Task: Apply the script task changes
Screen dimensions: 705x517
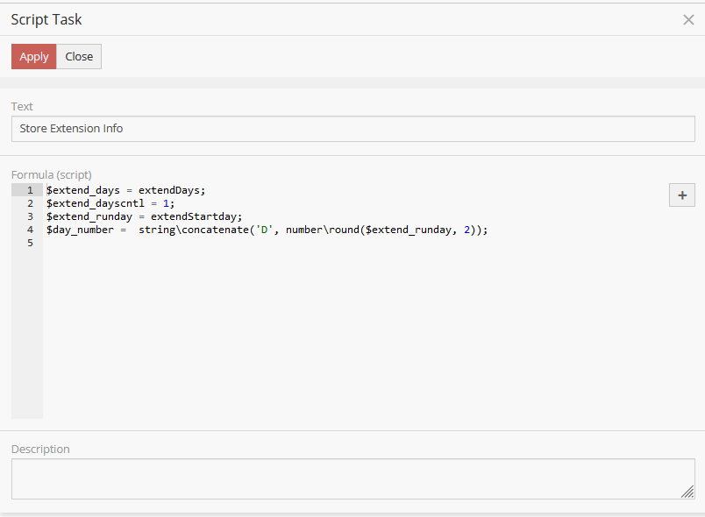Action: click(34, 57)
